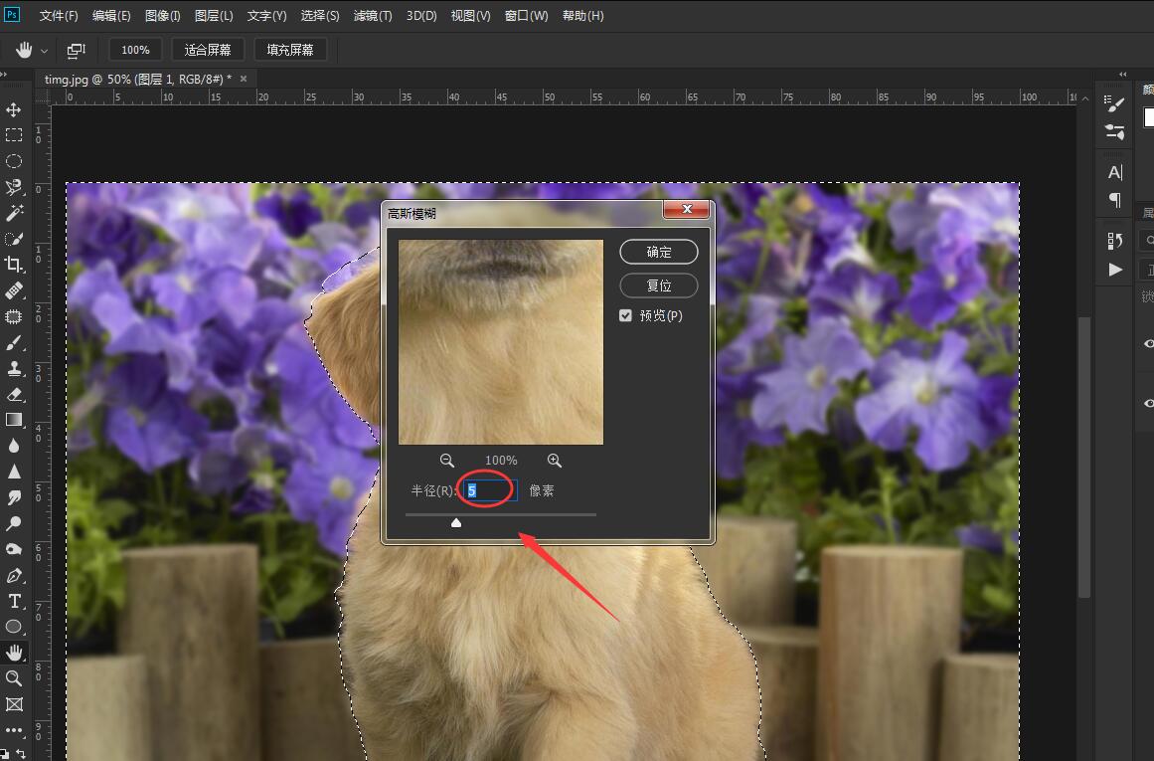This screenshot has height=761, width=1154.
Task: Open the Actions play panel icon
Action: coord(1115,270)
